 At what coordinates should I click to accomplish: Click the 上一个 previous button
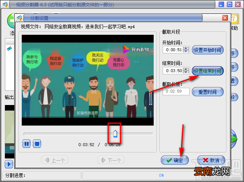(55, 160)
